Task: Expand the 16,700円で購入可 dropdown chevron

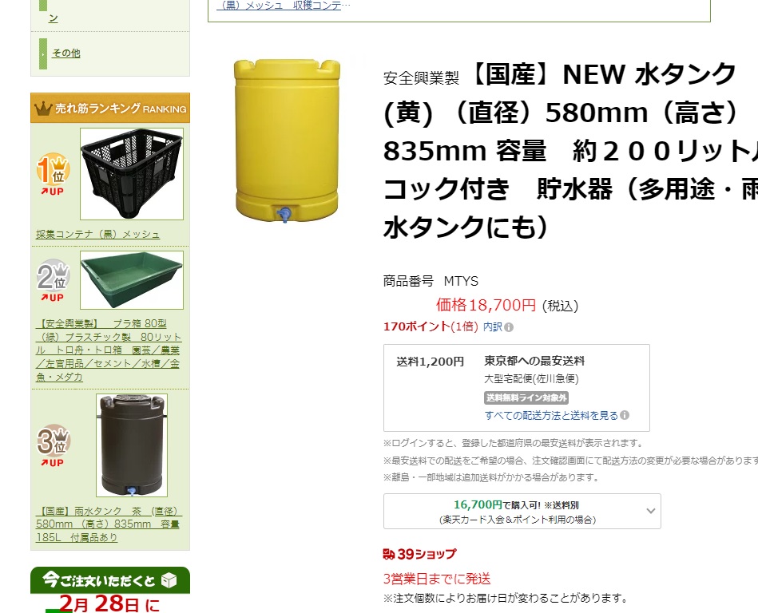Action: (x=651, y=511)
